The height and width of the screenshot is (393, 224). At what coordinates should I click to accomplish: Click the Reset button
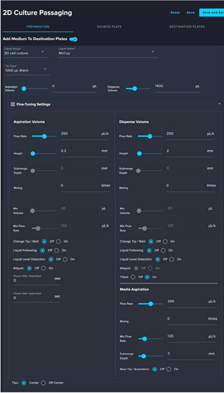click(175, 13)
